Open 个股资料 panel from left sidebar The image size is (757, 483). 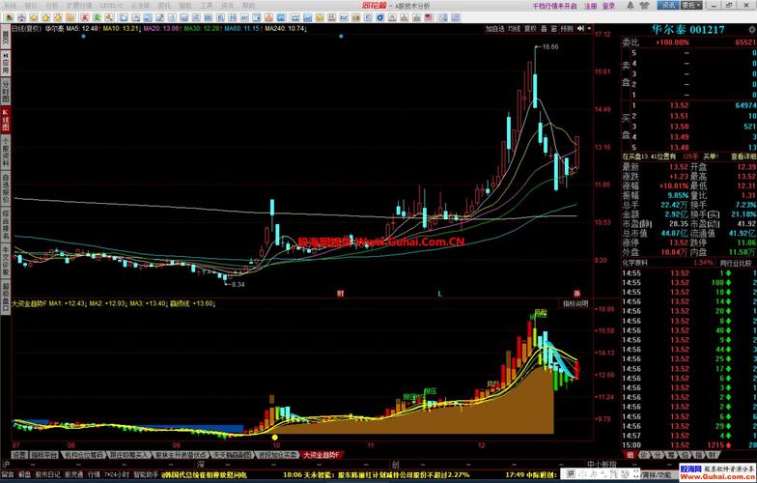click(x=5, y=155)
